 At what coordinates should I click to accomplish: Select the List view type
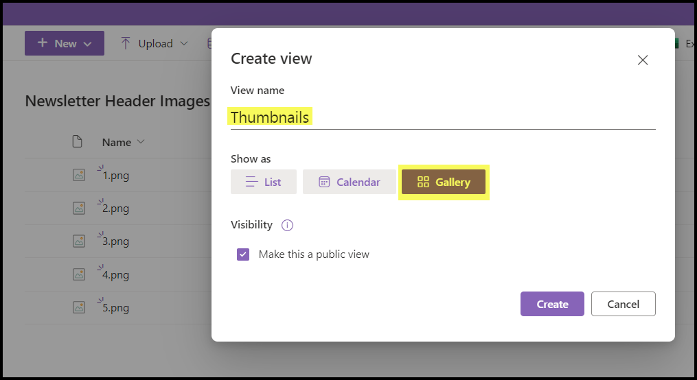click(264, 182)
